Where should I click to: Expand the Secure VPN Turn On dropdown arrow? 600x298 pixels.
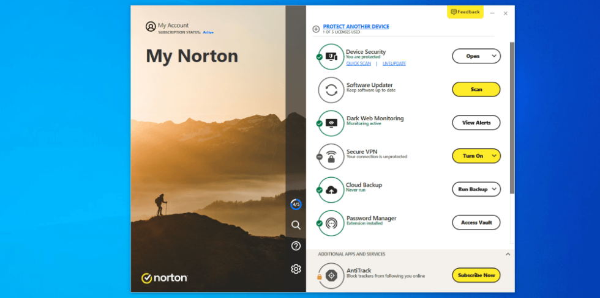[494, 156]
